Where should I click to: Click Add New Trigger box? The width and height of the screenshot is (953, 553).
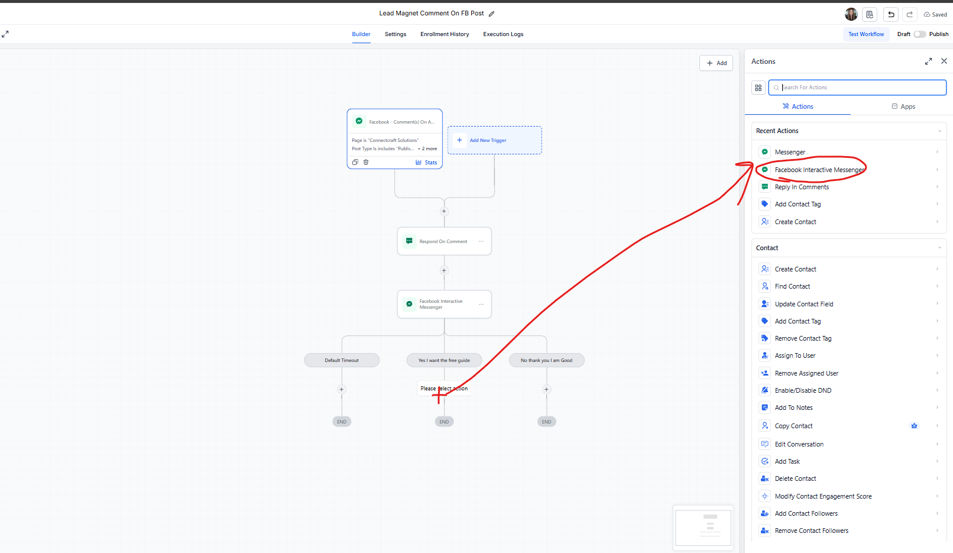(494, 140)
